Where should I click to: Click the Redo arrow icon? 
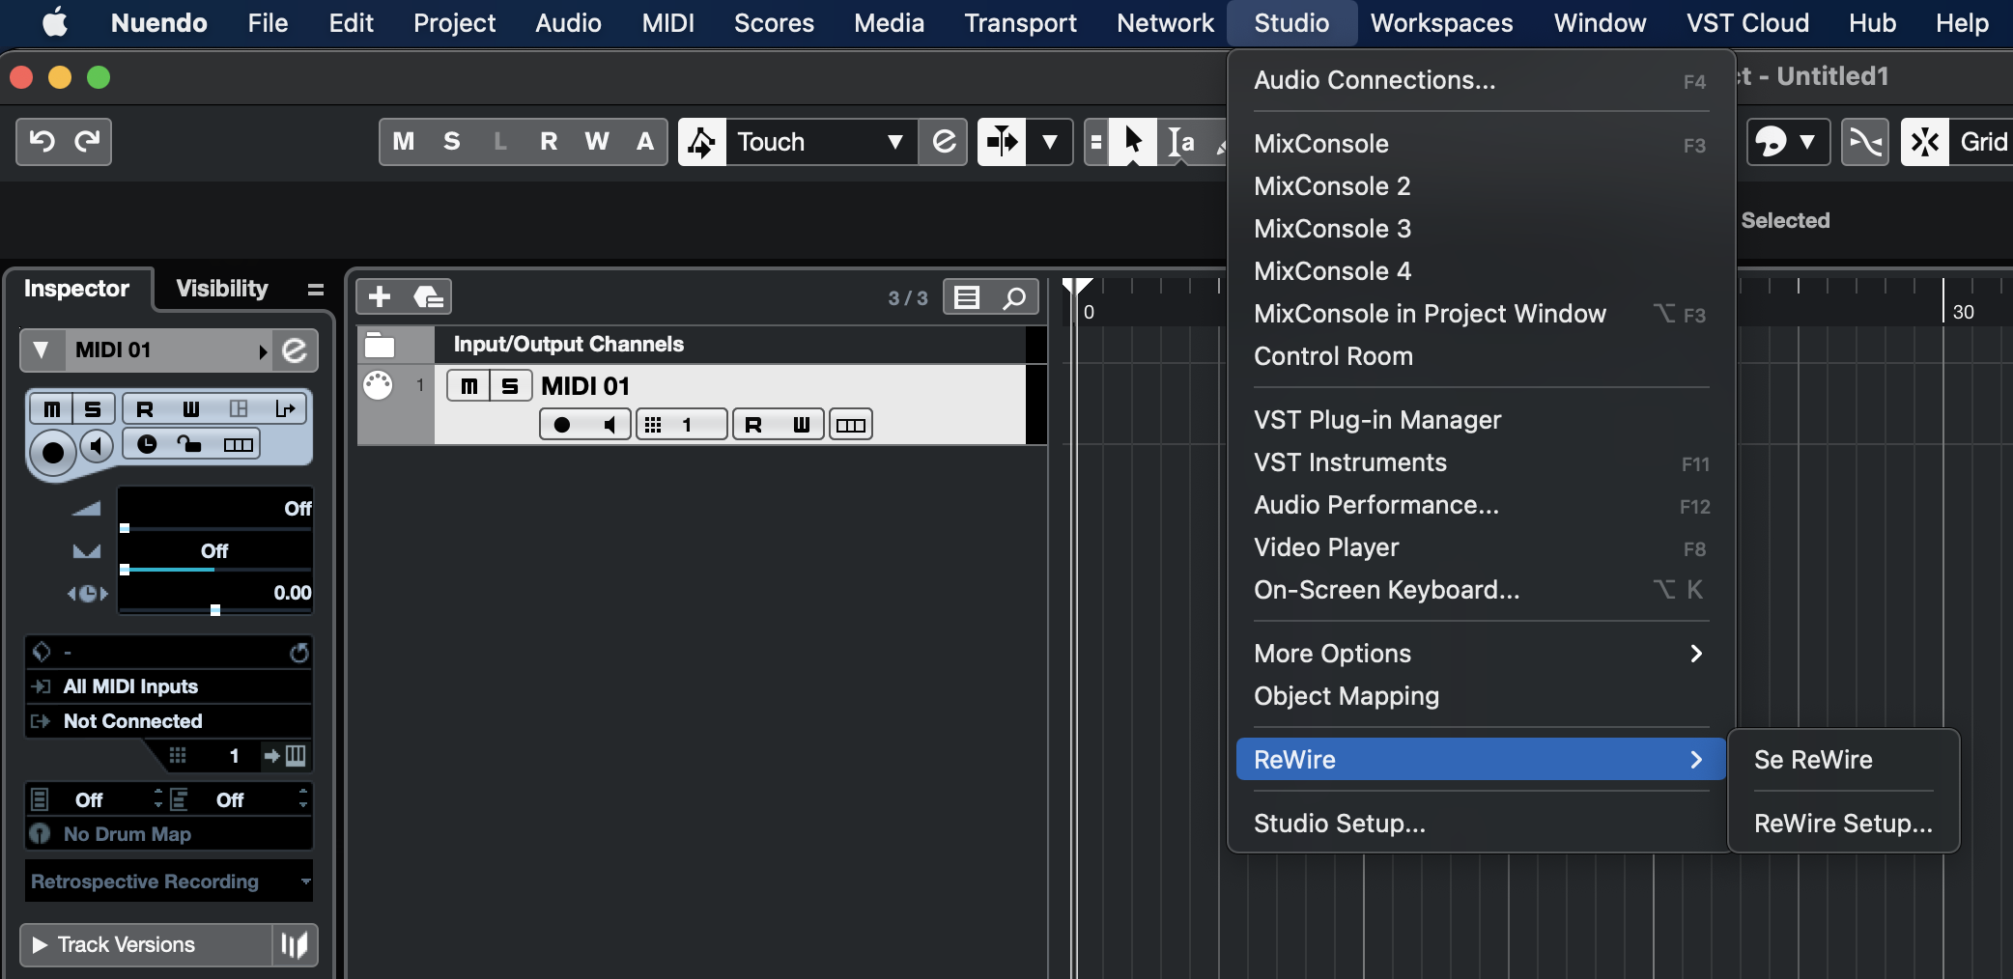coord(88,142)
